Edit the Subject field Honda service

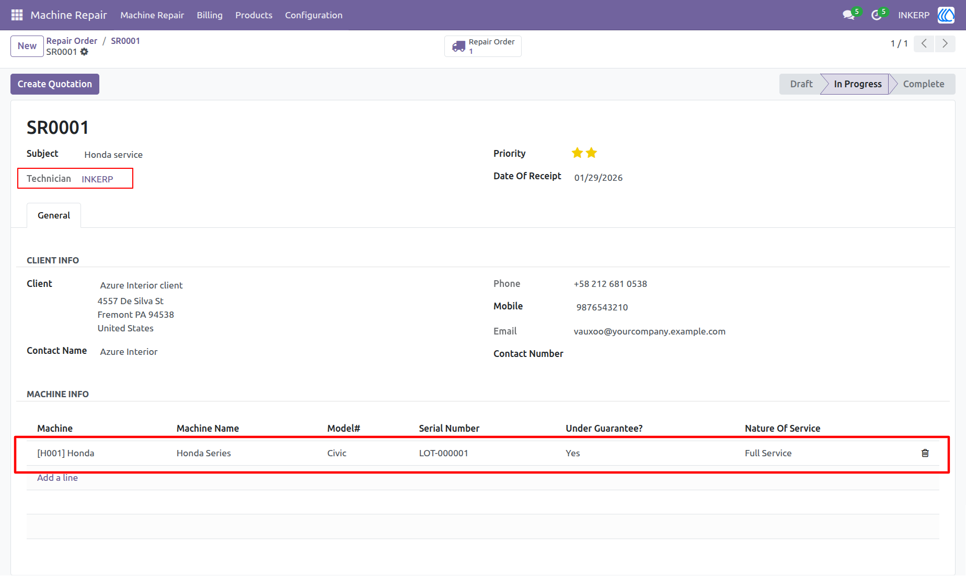click(x=113, y=155)
